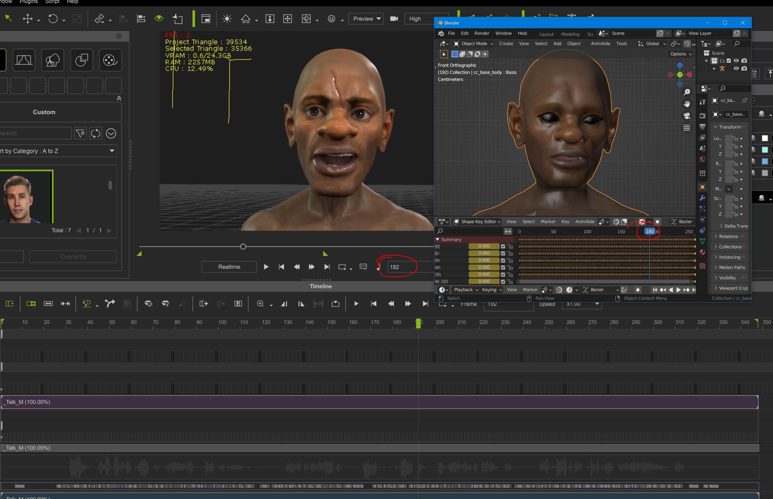The width and height of the screenshot is (773, 499).
Task: Open Blender Keying dropdown
Action: pos(492,290)
